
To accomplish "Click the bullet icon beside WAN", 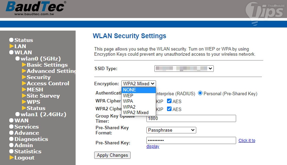I will (12, 121).
